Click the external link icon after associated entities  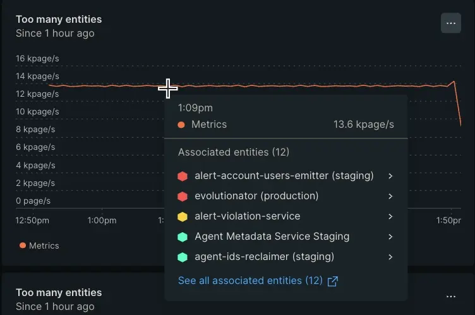click(x=333, y=281)
